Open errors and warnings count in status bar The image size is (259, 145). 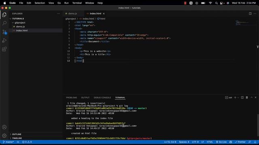[27, 142]
